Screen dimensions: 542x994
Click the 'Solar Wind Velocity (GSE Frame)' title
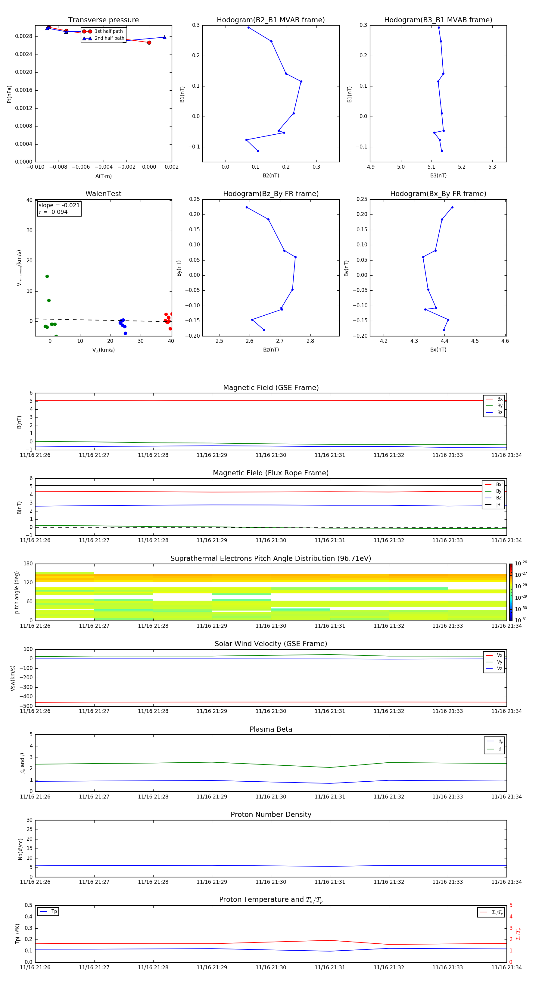point(271,644)
